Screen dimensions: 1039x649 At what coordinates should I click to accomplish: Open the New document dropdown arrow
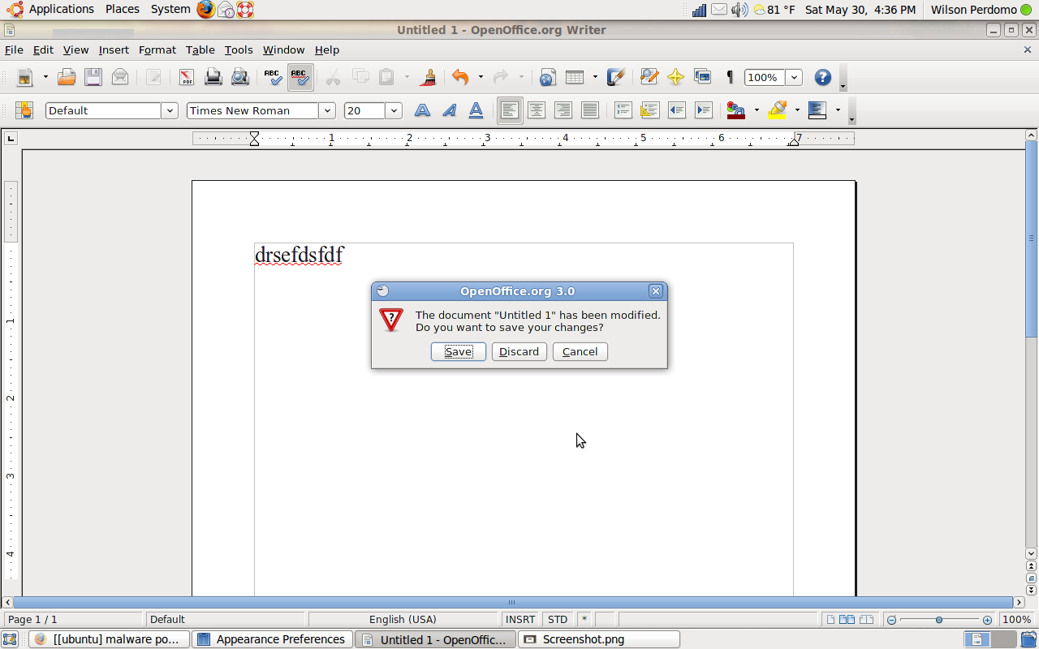click(x=45, y=77)
